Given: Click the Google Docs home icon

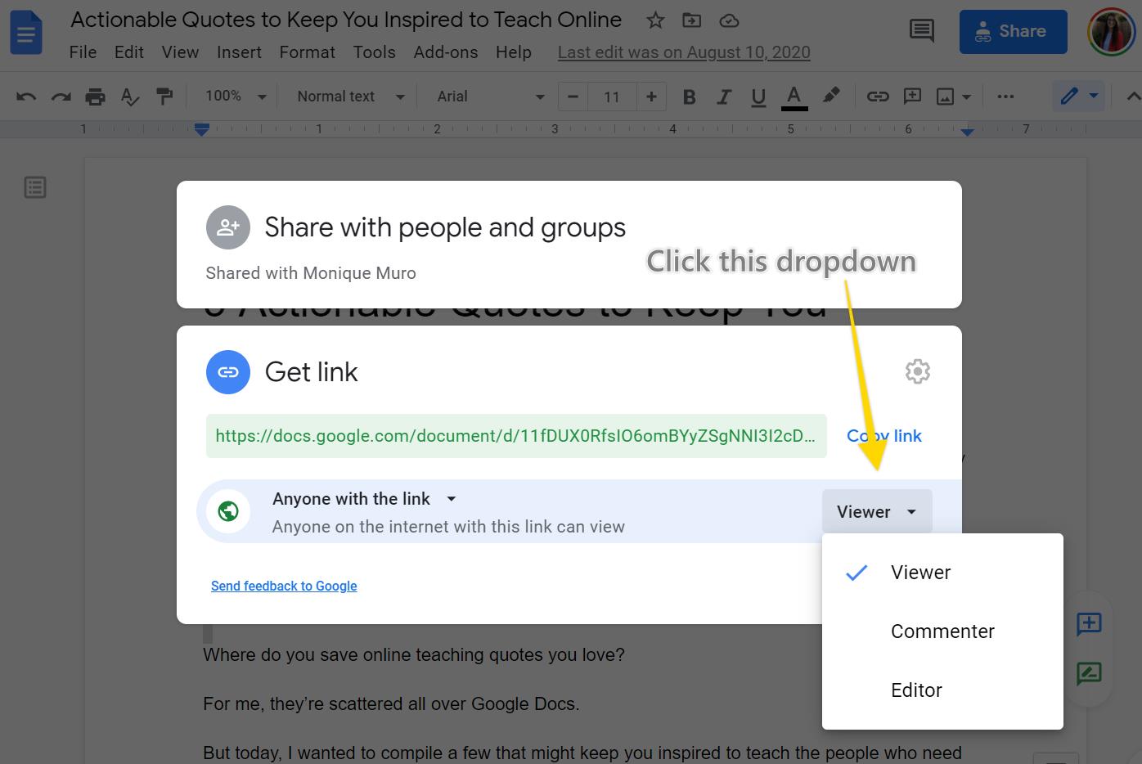Looking at the screenshot, I should (x=26, y=33).
